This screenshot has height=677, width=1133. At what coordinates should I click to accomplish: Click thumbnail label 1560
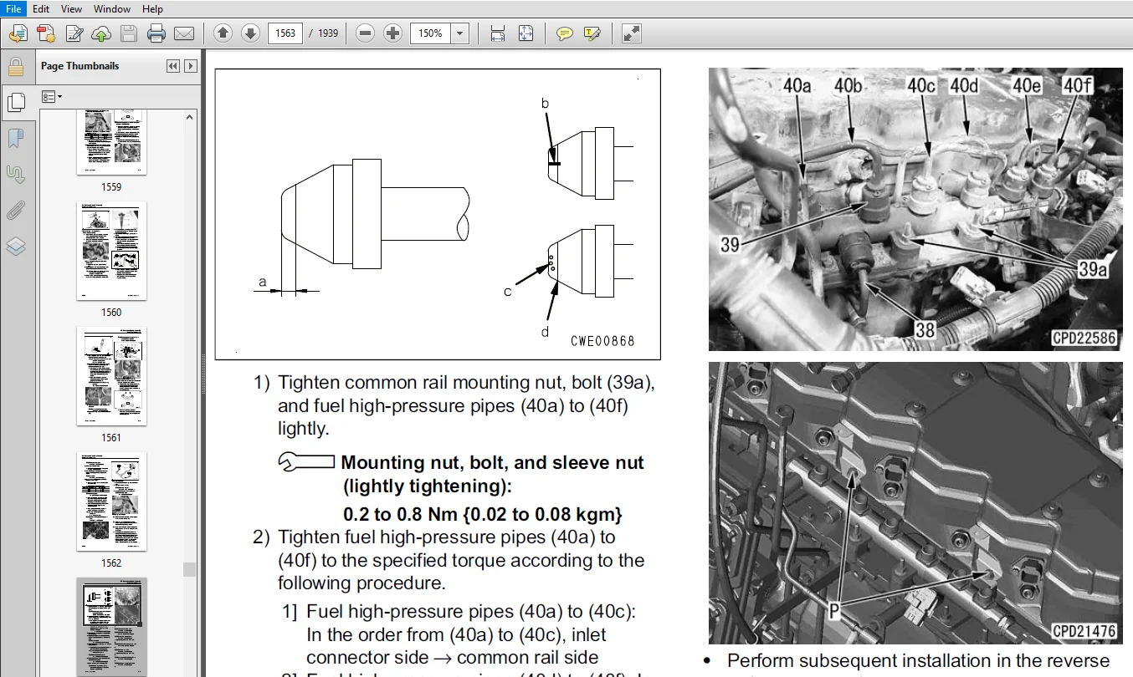[111, 313]
